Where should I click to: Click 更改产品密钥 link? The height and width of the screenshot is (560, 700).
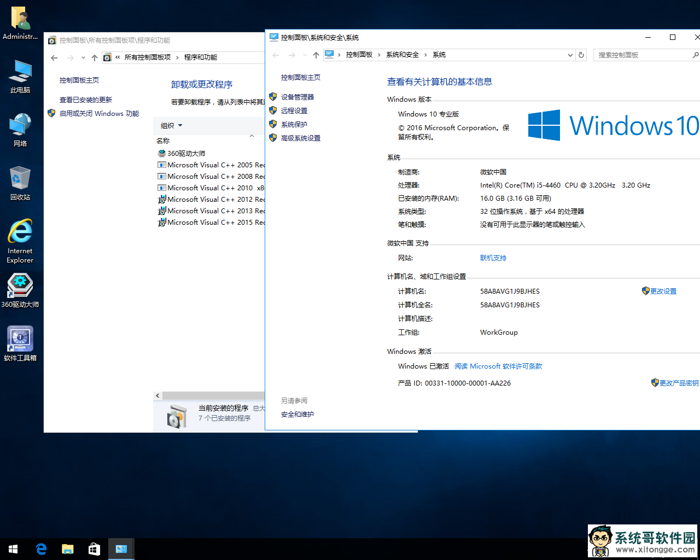click(679, 383)
